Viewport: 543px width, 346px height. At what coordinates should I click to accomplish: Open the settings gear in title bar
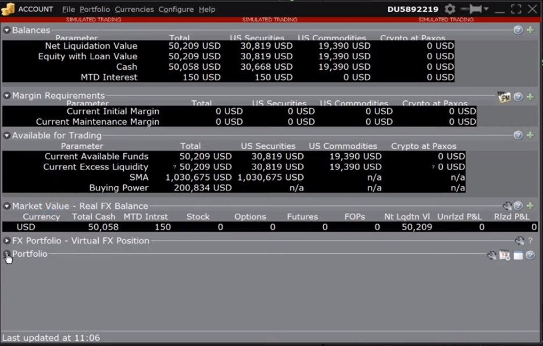tap(450, 9)
